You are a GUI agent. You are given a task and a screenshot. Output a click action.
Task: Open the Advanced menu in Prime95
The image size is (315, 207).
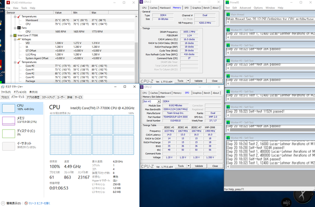click(x=245, y=8)
